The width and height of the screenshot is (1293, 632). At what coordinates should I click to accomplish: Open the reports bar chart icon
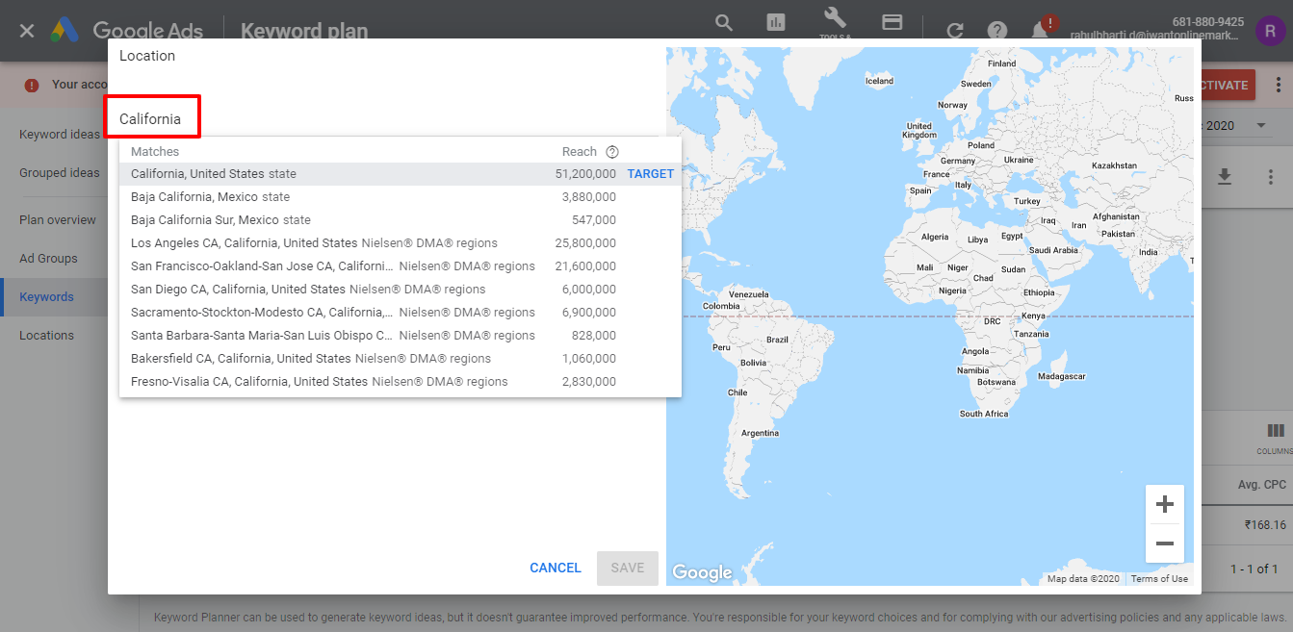point(776,23)
